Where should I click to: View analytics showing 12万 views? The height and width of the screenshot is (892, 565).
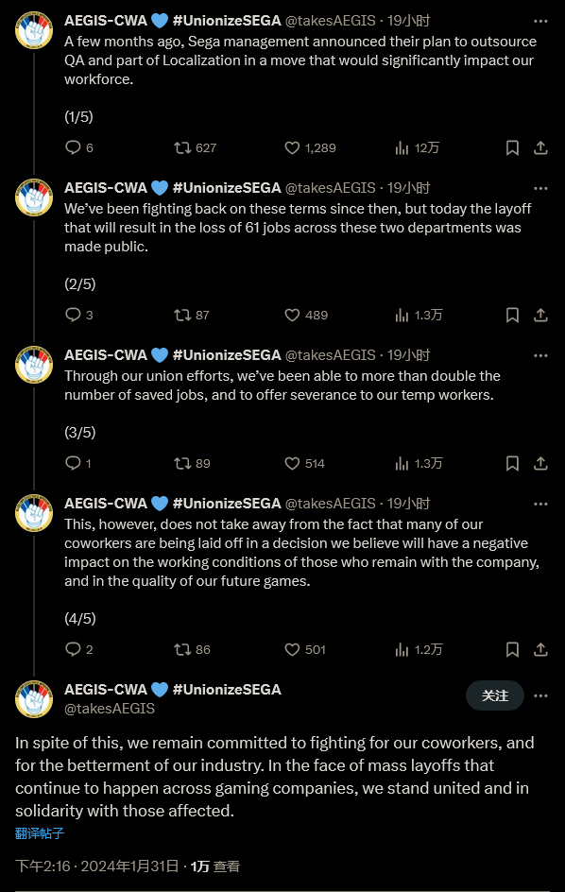417,148
